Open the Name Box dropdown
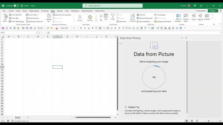 click(x=36, y=33)
